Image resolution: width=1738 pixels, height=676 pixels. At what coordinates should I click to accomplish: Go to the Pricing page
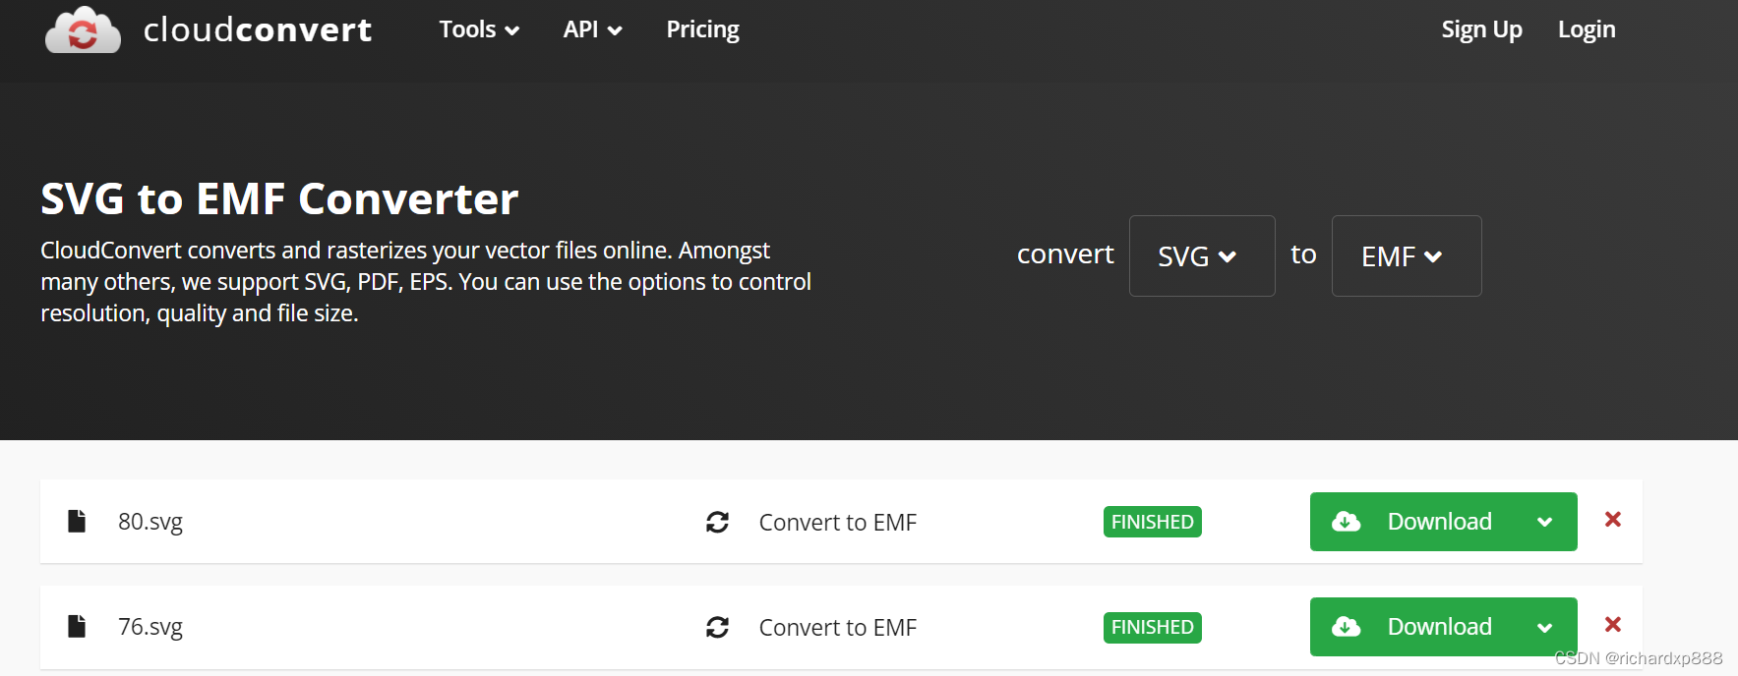tap(703, 29)
